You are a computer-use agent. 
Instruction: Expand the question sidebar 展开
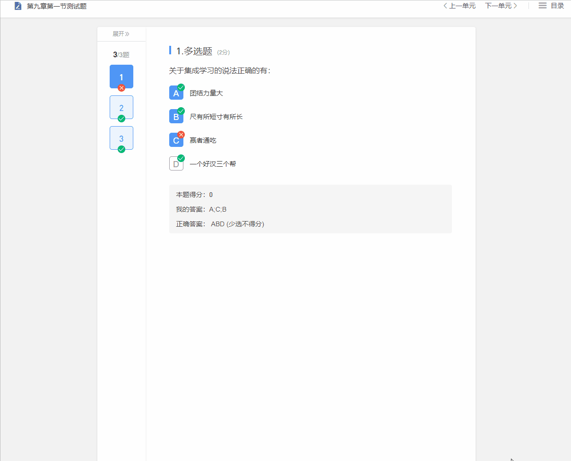[121, 34]
